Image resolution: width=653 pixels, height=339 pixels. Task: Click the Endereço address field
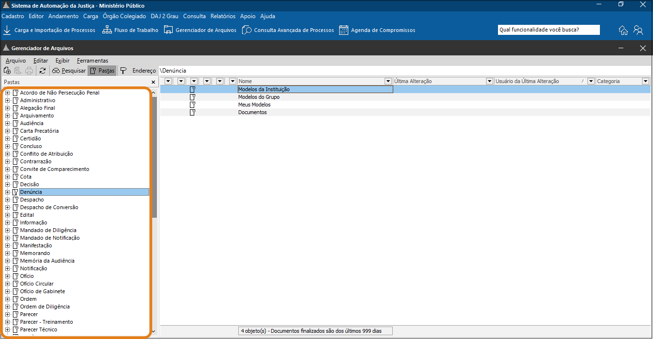click(x=404, y=71)
